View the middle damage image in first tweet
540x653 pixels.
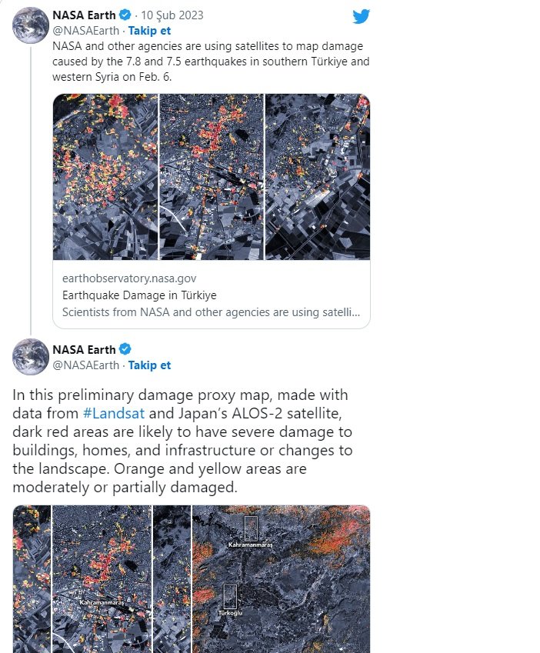[211, 177]
